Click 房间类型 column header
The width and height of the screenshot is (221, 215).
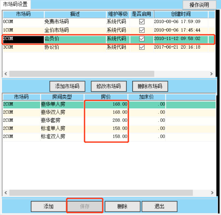62,97
